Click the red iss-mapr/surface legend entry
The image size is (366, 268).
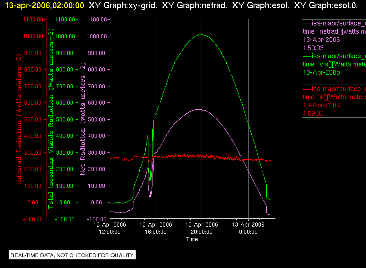tap(334, 89)
